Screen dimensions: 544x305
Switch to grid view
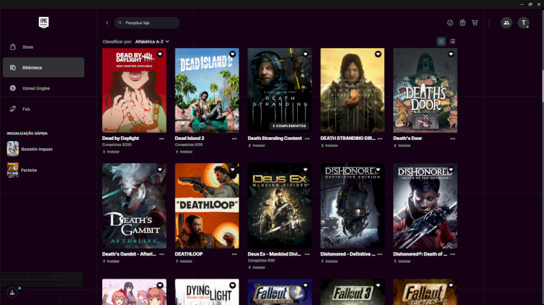(x=441, y=41)
